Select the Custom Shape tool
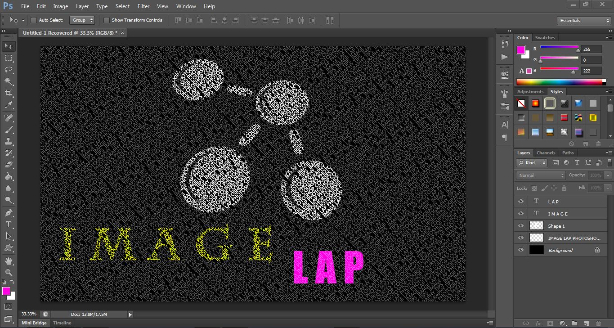 click(9, 247)
